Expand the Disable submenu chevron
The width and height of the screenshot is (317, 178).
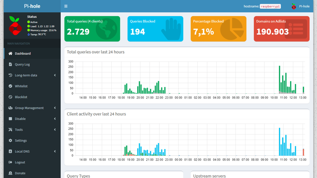click(x=55, y=119)
